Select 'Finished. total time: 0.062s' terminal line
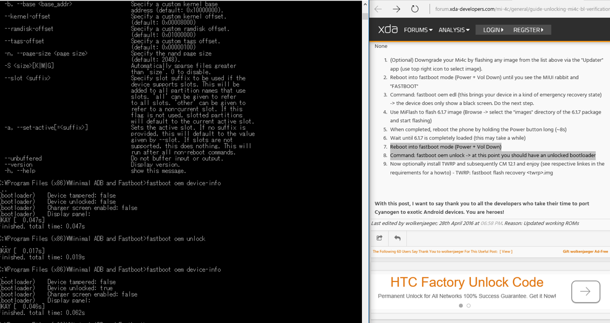This screenshot has width=610, height=323. (x=43, y=313)
